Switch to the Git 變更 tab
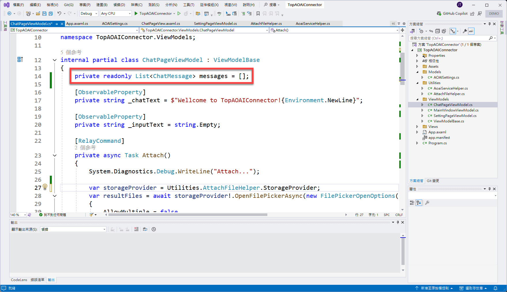Viewport: 507px width, 292px height. [x=433, y=181]
